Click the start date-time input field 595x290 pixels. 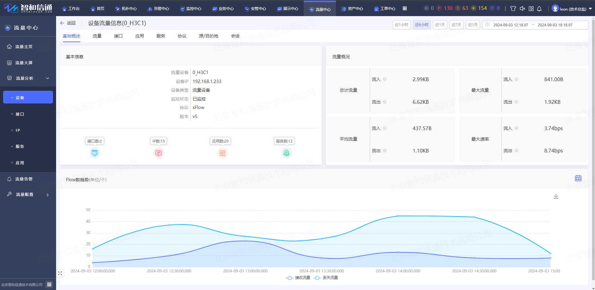[511, 25]
